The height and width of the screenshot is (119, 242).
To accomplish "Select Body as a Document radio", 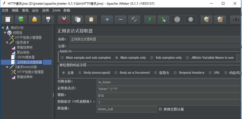I will (116, 73).
